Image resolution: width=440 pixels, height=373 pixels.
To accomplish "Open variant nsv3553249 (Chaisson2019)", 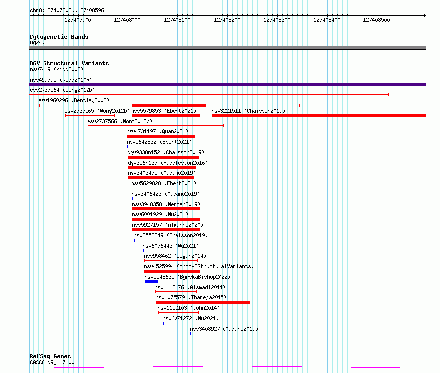I will click(x=171, y=235).
